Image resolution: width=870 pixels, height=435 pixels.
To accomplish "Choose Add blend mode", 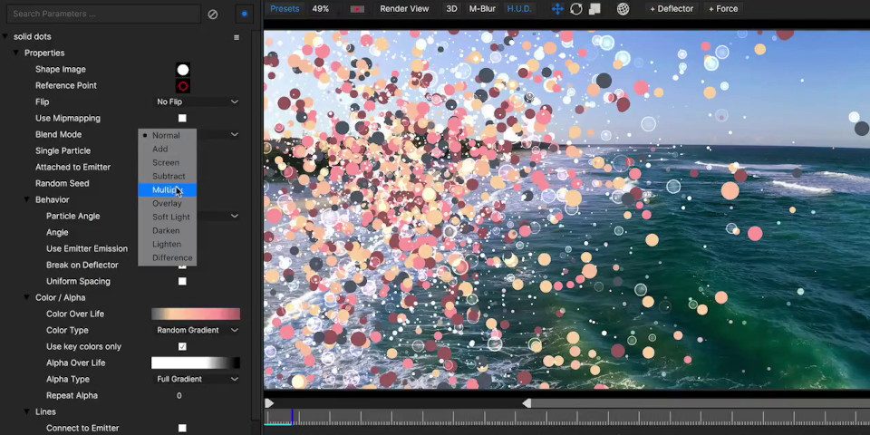I will [167, 149].
